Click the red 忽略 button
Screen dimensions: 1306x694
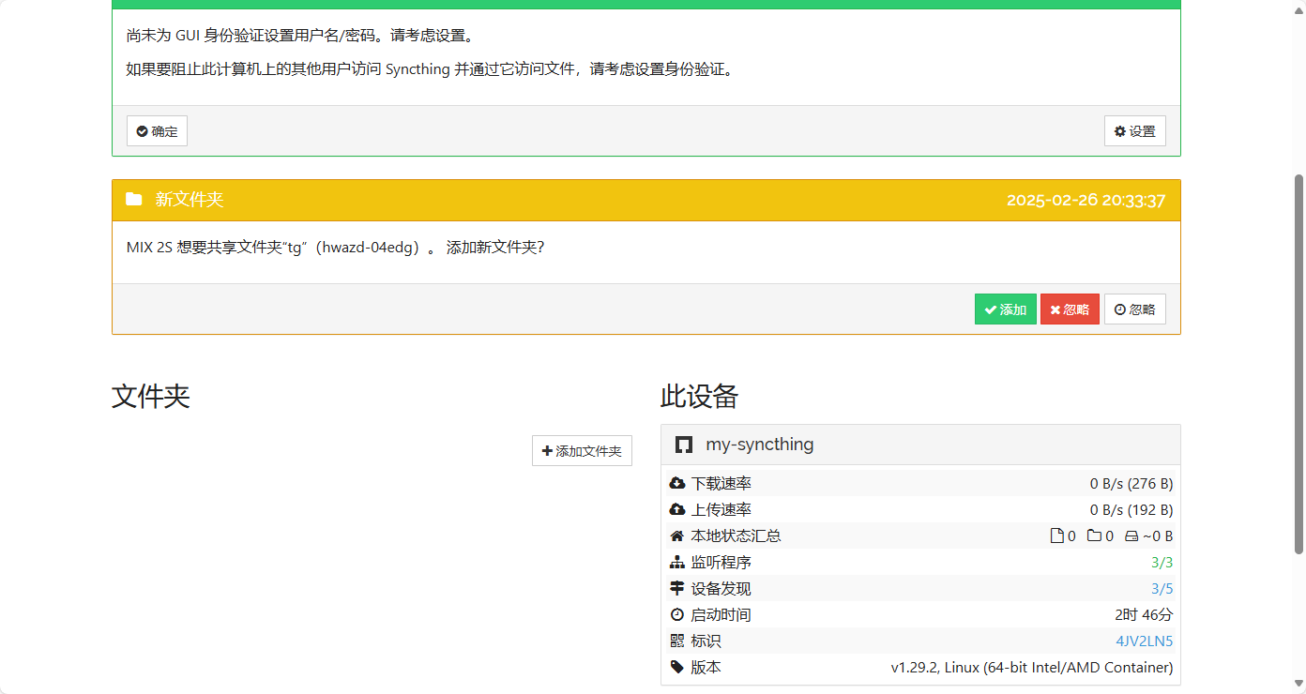coord(1070,309)
